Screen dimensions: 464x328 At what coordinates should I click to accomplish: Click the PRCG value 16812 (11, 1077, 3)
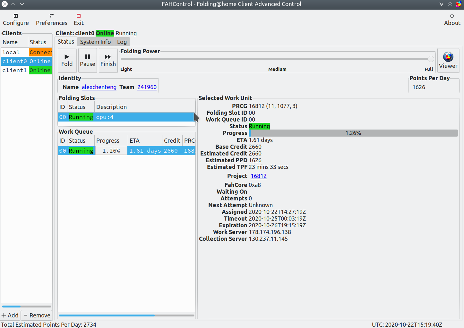point(273,106)
